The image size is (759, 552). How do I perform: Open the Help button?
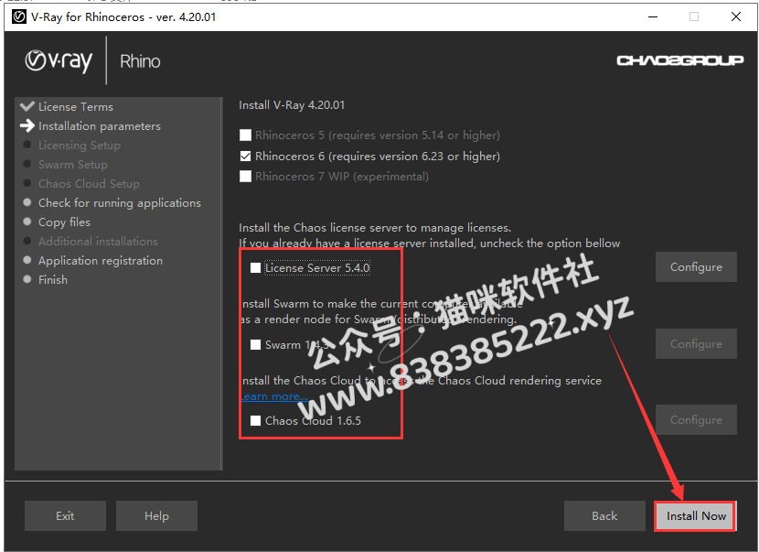point(156,515)
